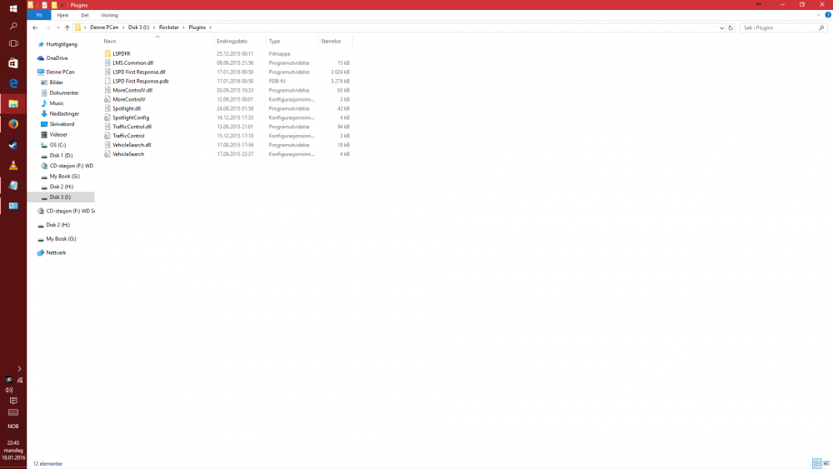This screenshot has width=833, height=469.
Task: Open taskbar search
Action: click(x=13, y=26)
